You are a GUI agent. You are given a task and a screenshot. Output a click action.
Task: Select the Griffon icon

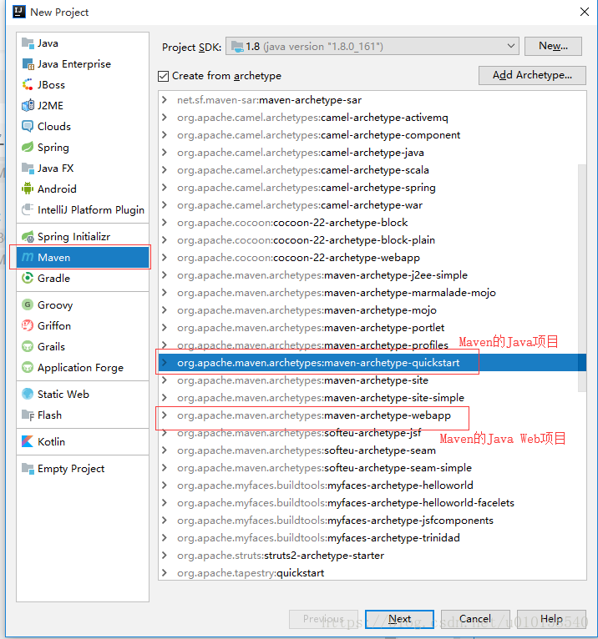[28, 325]
